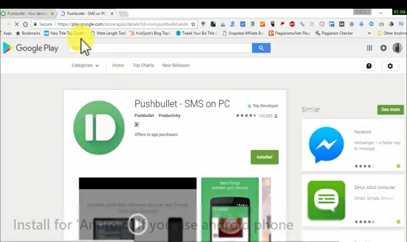The image size is (407, 242).
Task: Click the 169,885 reviews count
Action: tap(265, 116)
